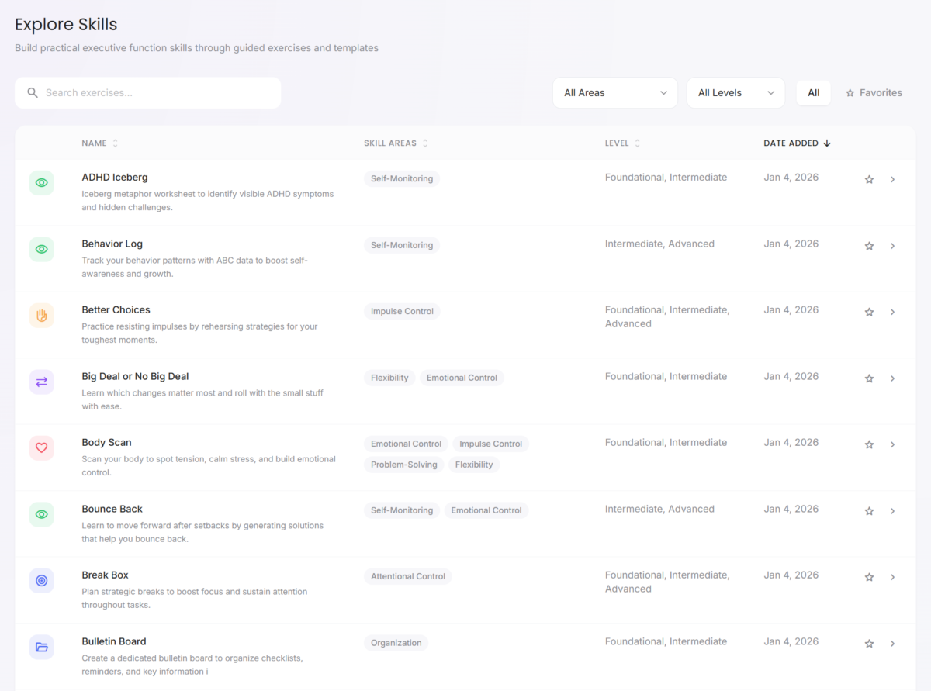Click the hand icon beside Better Choices
Image resolution: width=931 pixels, height=691 pixels.
click(x=42, y=316)
